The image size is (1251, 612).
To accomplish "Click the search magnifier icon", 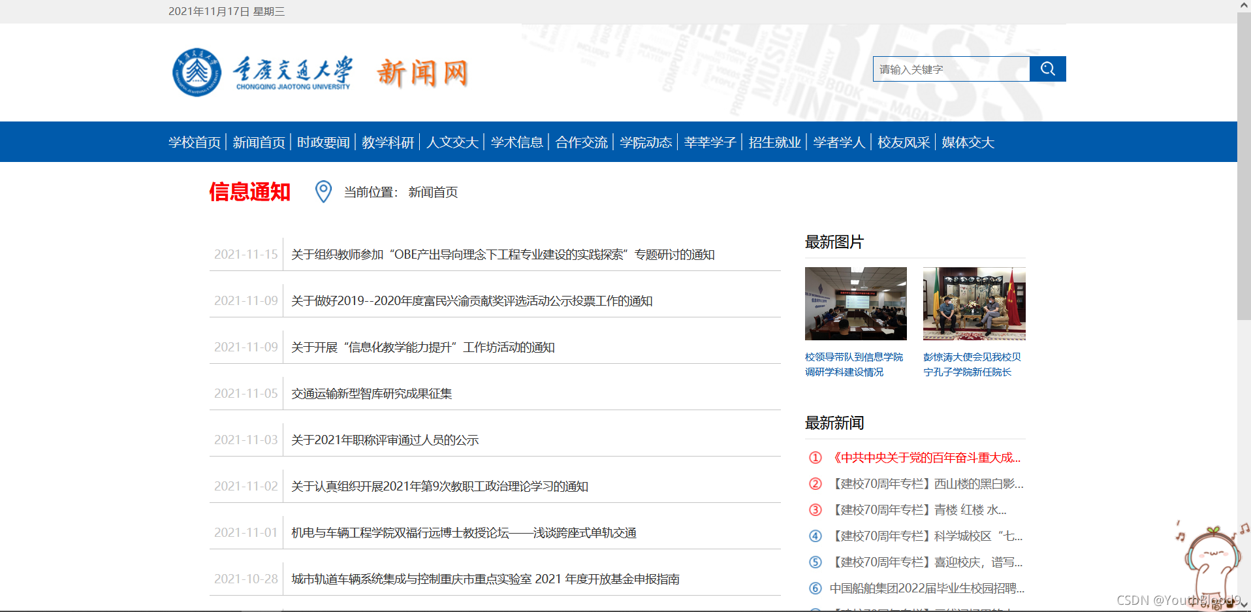I will click(1047, 69).
